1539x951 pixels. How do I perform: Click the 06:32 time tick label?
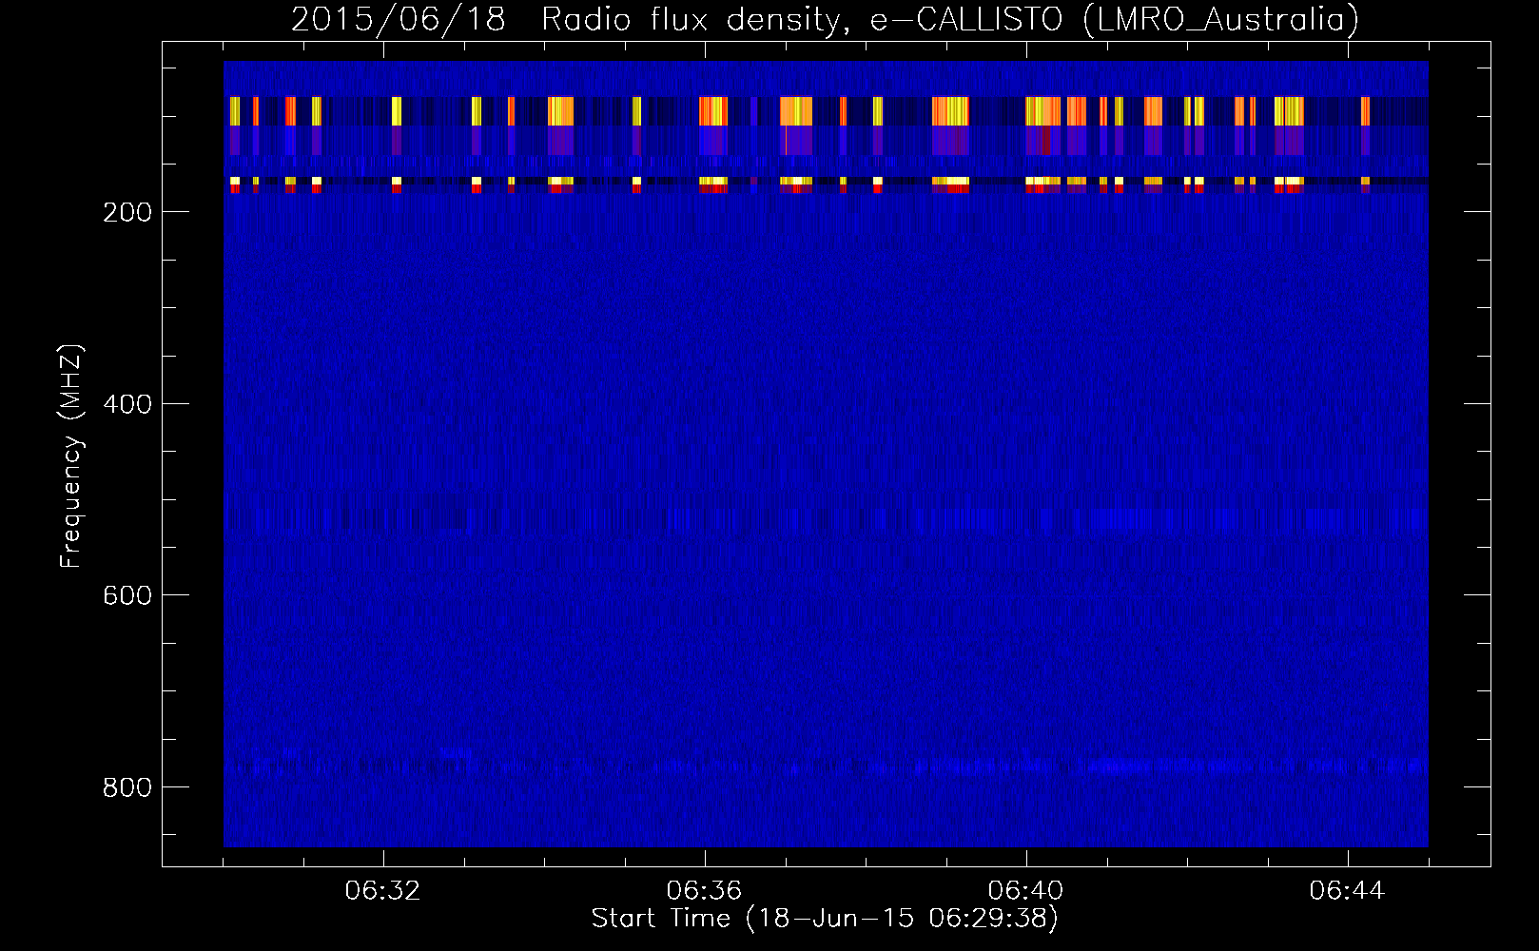tap(382, 891)
